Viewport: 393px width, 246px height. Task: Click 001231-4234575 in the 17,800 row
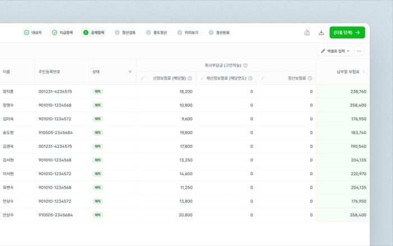coord(55,147)
